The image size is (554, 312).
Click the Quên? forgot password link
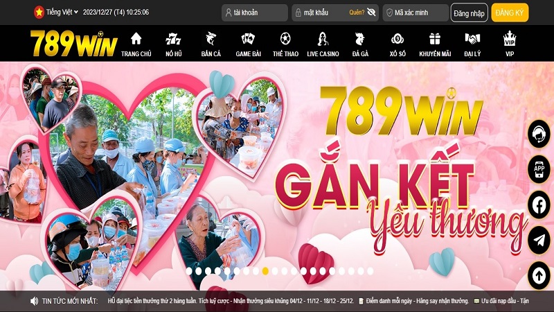click(x=357, y=12)
